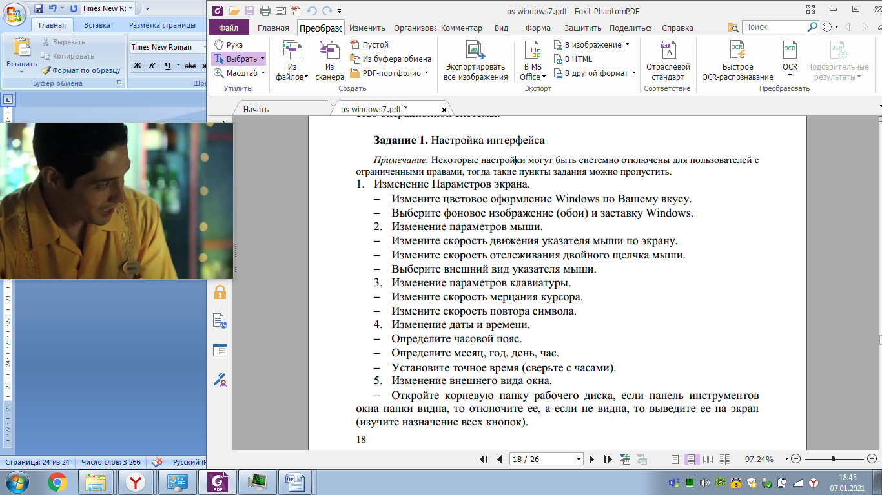The width and height of the screenshot is (882, 495).
Task: Toggle italic (К) in Word
Action: [152, 66]
